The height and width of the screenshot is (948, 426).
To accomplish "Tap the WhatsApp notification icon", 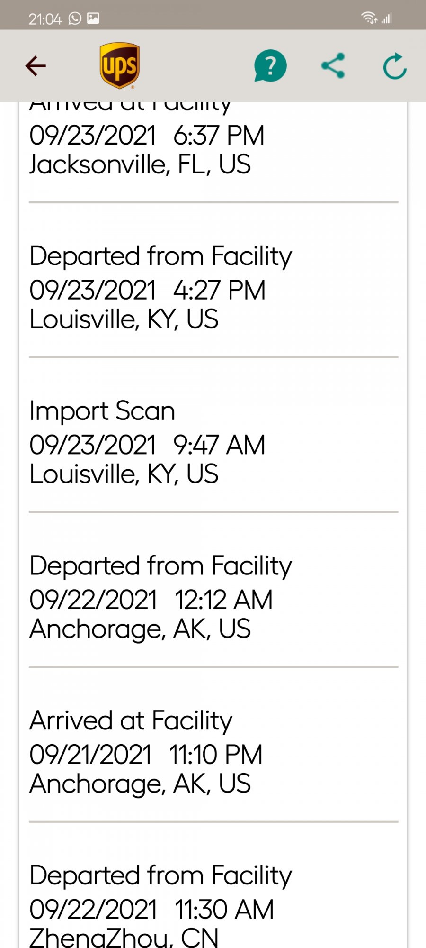I will tap(75, 18).
